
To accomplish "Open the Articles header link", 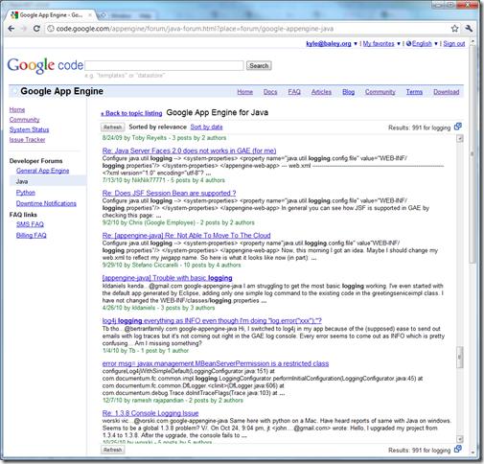I will tap(321, 92).
